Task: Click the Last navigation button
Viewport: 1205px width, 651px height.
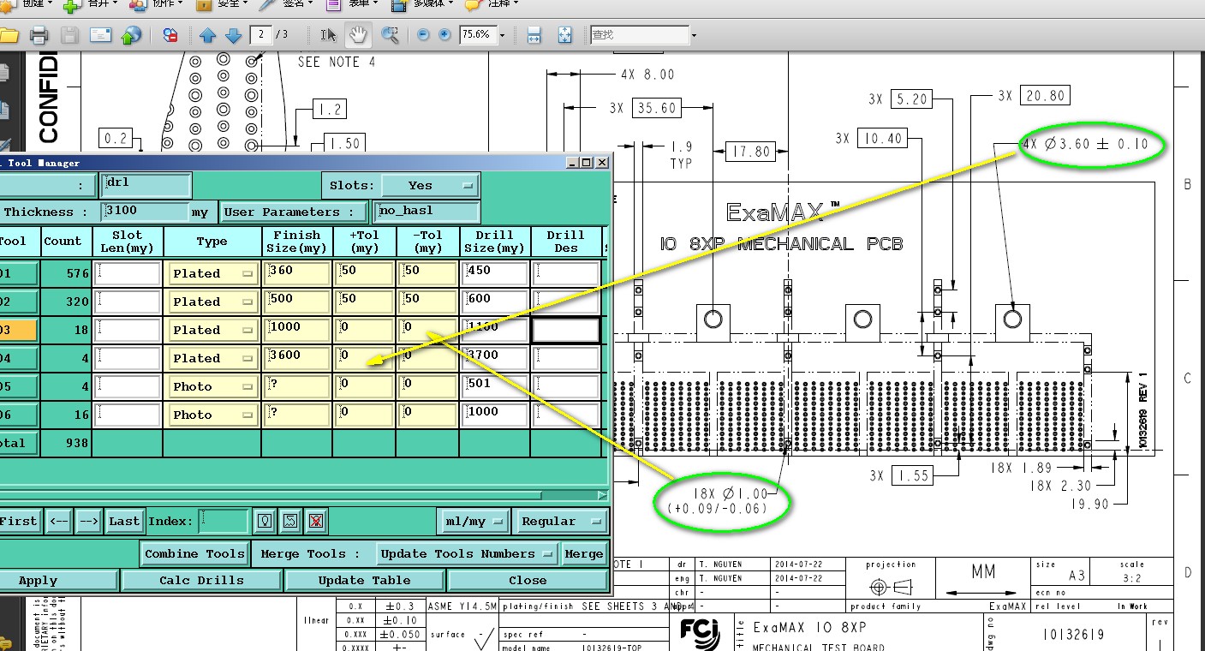Action: [124, 521]
